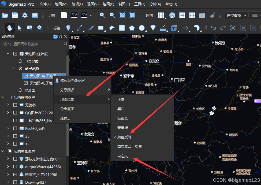The height and width of the screenshot is (185, 261).
Task: Select the text box T tool
Action: [x=174, y=28]
